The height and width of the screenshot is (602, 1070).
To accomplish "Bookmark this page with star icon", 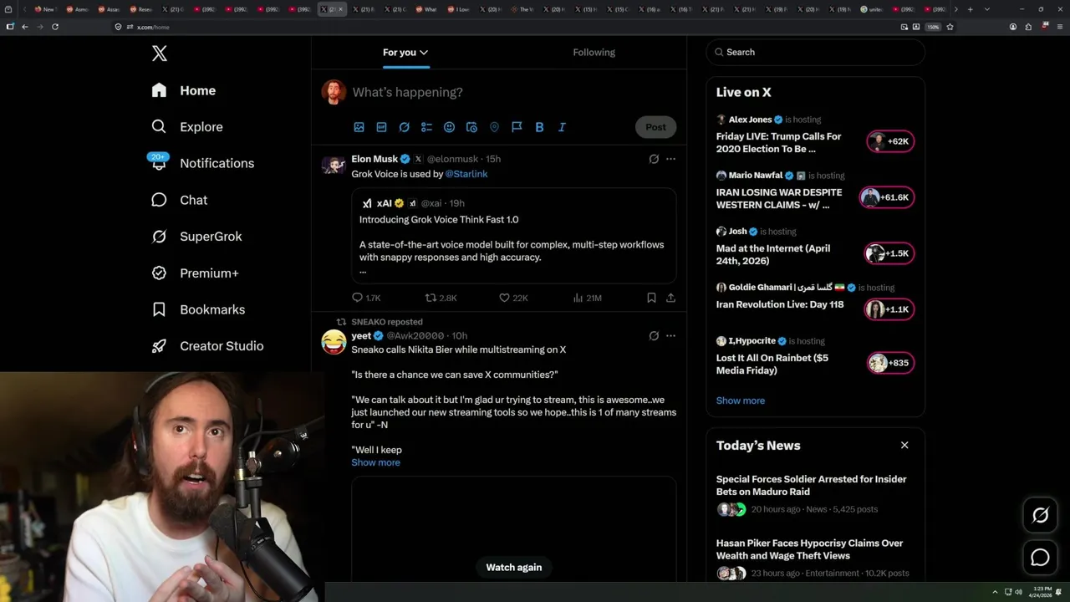I will point(950,27).
